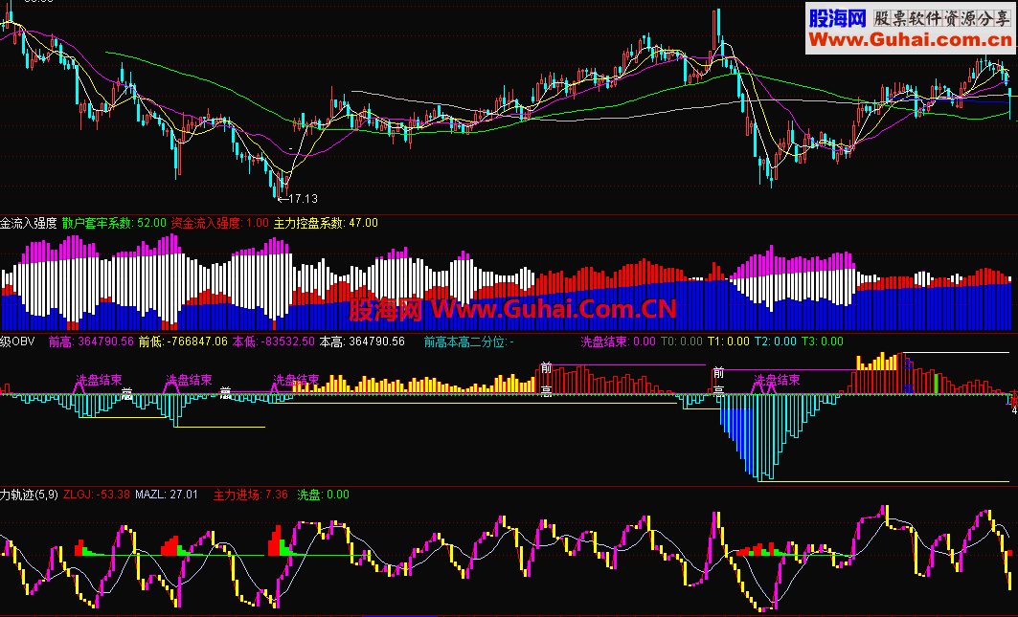Screen dimensions: 1018x617
Task: Click the 资金流入强度: 1.00 value
Action: (220, 223)
